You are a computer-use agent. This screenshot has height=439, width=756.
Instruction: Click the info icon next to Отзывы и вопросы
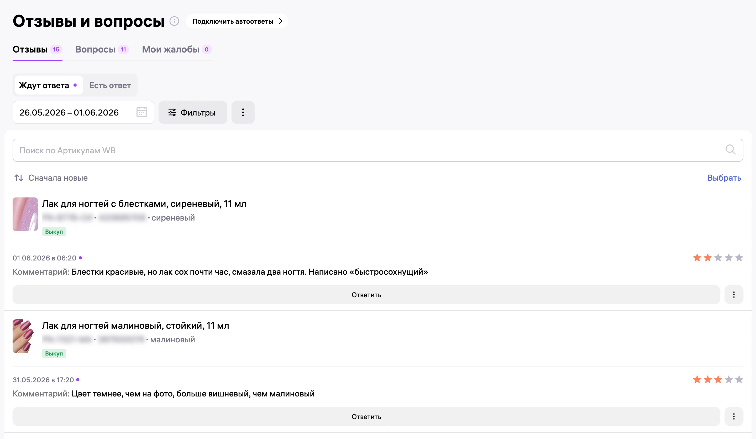(174, 21)
